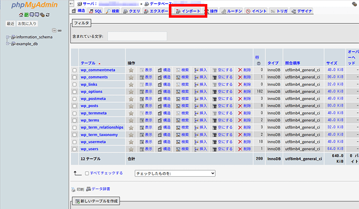Click the help icon under 行 header
The width and height of the screenshot is (359, 209).
(x=258, y=63)
